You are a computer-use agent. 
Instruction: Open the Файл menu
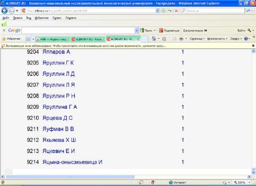coord(6,18)
